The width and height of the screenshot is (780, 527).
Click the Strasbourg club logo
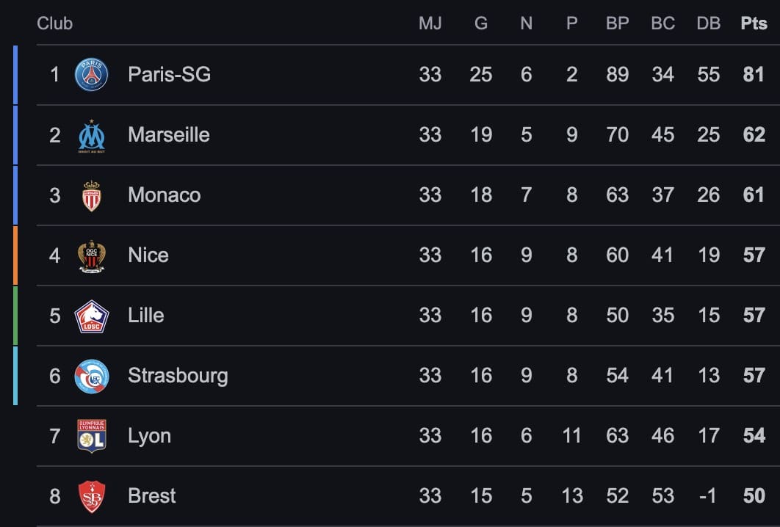pos(92,377)
